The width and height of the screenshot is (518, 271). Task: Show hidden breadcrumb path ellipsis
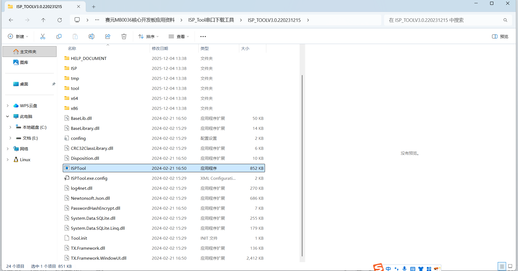pyautogui.click(x=97, y=20)
